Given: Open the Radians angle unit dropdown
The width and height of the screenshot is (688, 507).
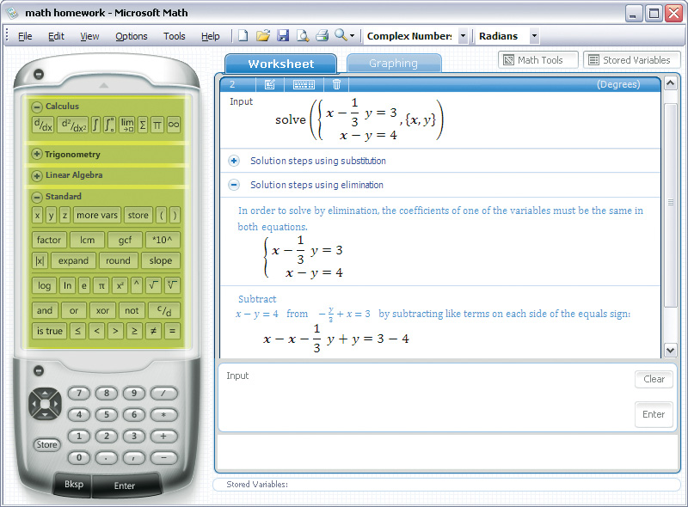Looking at the screenshot, I should tap(534, 36).
